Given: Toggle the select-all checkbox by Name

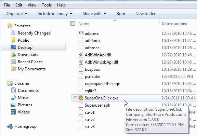Looking at the screenshot, I should (x=73, y=23).
